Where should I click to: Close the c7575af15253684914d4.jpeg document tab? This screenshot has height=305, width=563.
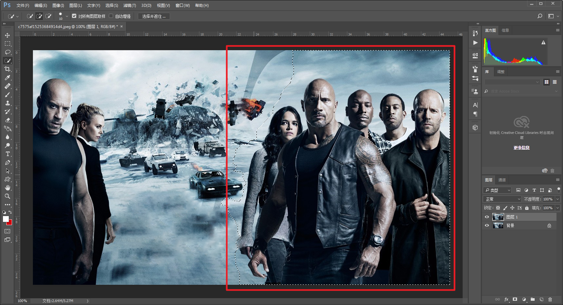coord(122,26)
